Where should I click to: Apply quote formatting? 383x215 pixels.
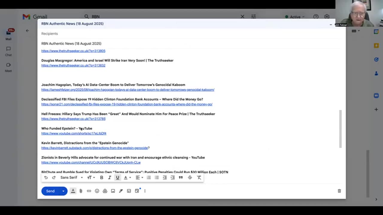181,177
